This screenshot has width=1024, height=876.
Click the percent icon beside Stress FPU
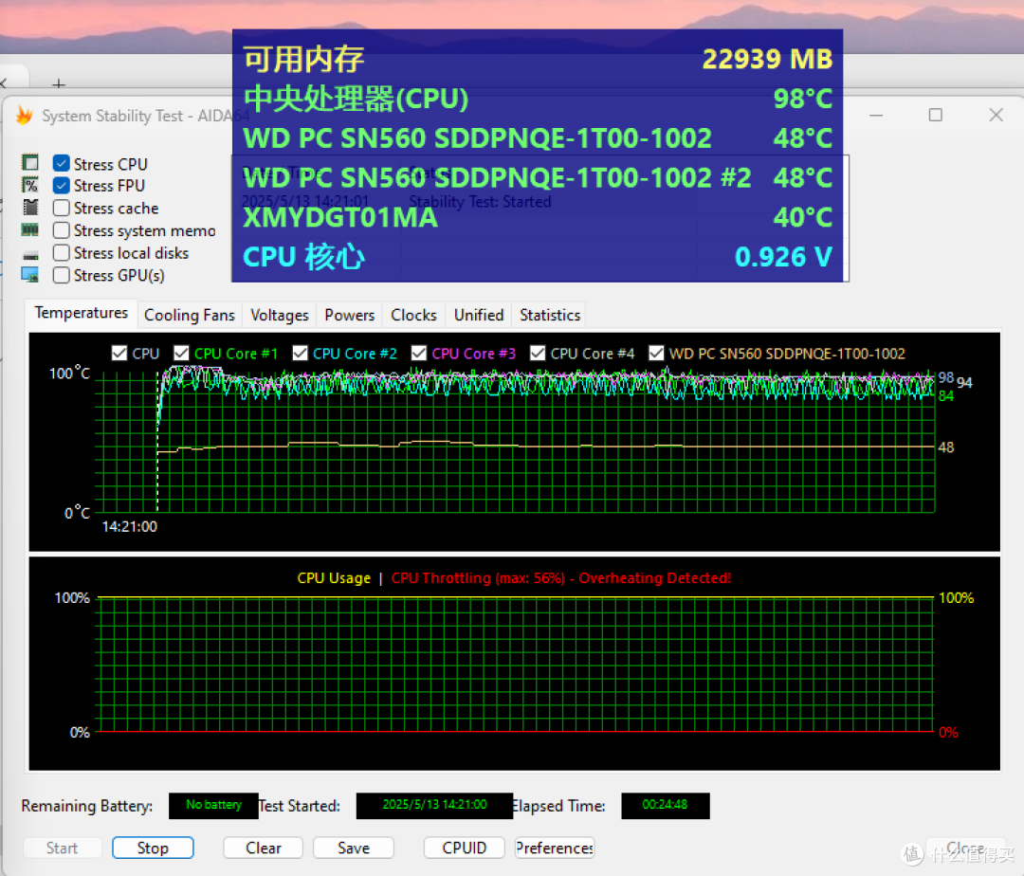[x=30, y=185]
